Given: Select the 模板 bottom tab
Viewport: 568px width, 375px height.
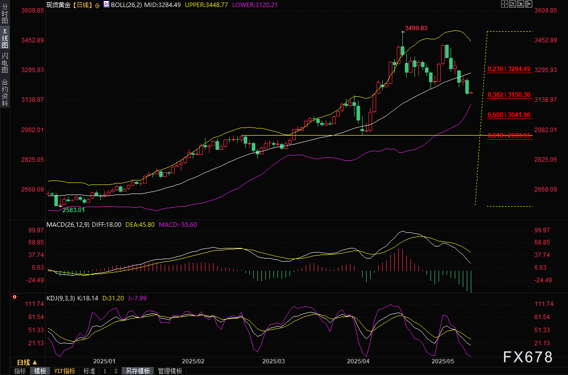Looking at the screenshot, I should [x=40, y=371].
